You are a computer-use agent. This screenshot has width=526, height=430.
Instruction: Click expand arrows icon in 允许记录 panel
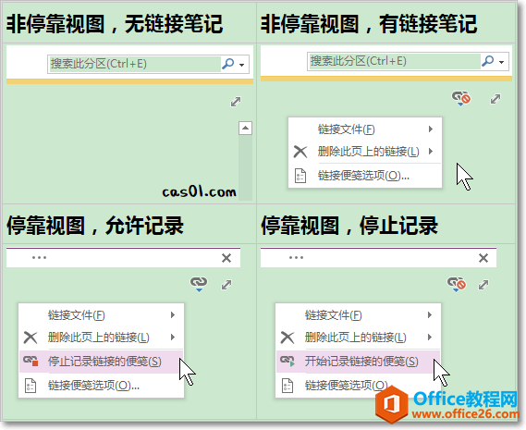pos(226,285)
